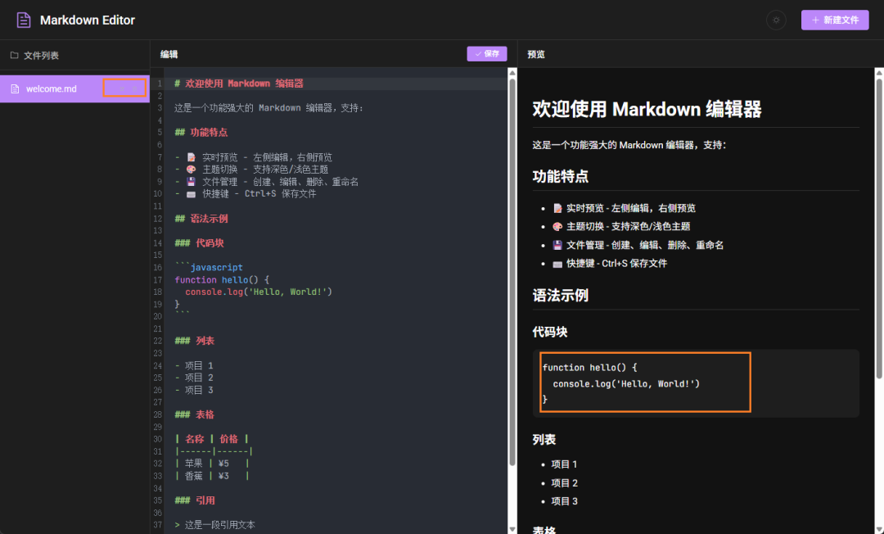Click the delete icon next to welcome.md

pyautogui.click(x=134, y=87)
